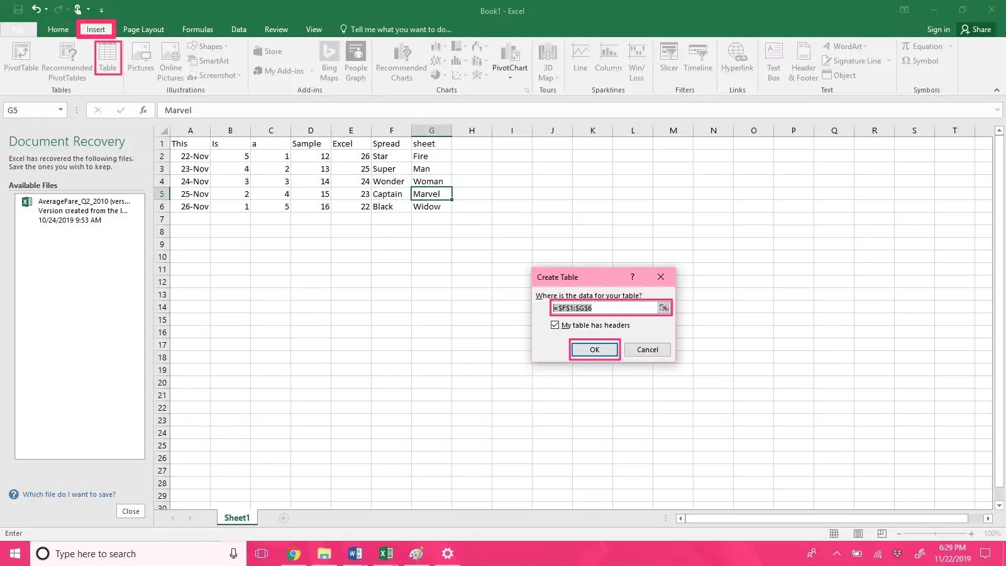The image size is (1006, 566).
Task: Insert a Symbol
Action: tap(920, 61)
